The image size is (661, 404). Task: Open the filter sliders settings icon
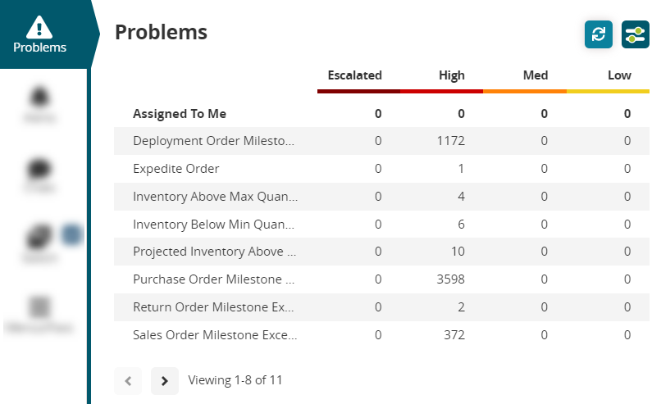tap(636, 34)
